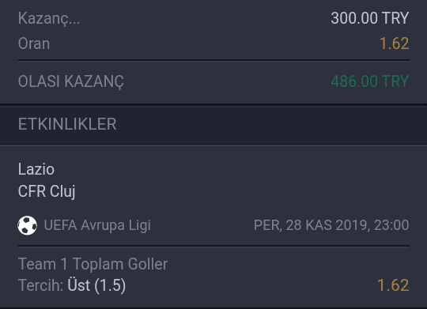This screenshot has width=427, height=309.
Task: Click the Üst (1.5) selection text
Action: pos(96,285)
